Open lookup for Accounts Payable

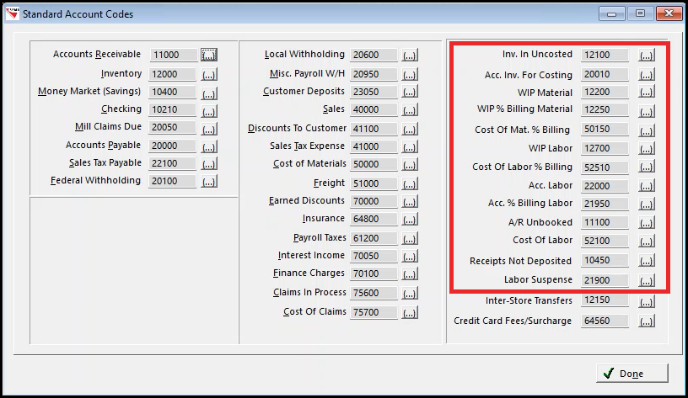click(x=209, y=146)
